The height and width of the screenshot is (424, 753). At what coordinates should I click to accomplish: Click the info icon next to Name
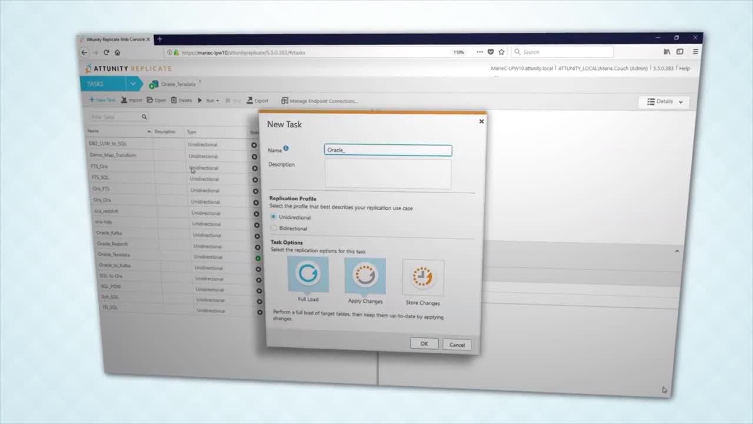click(x=286, y=148)
